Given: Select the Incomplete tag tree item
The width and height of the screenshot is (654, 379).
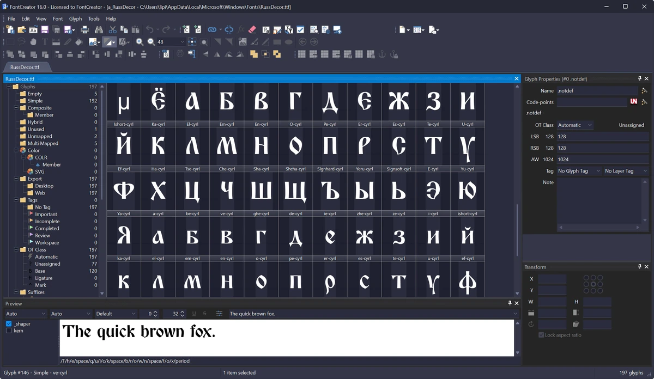Looking at the screenshot, I should pyautogui.click(x=47, y=221).
